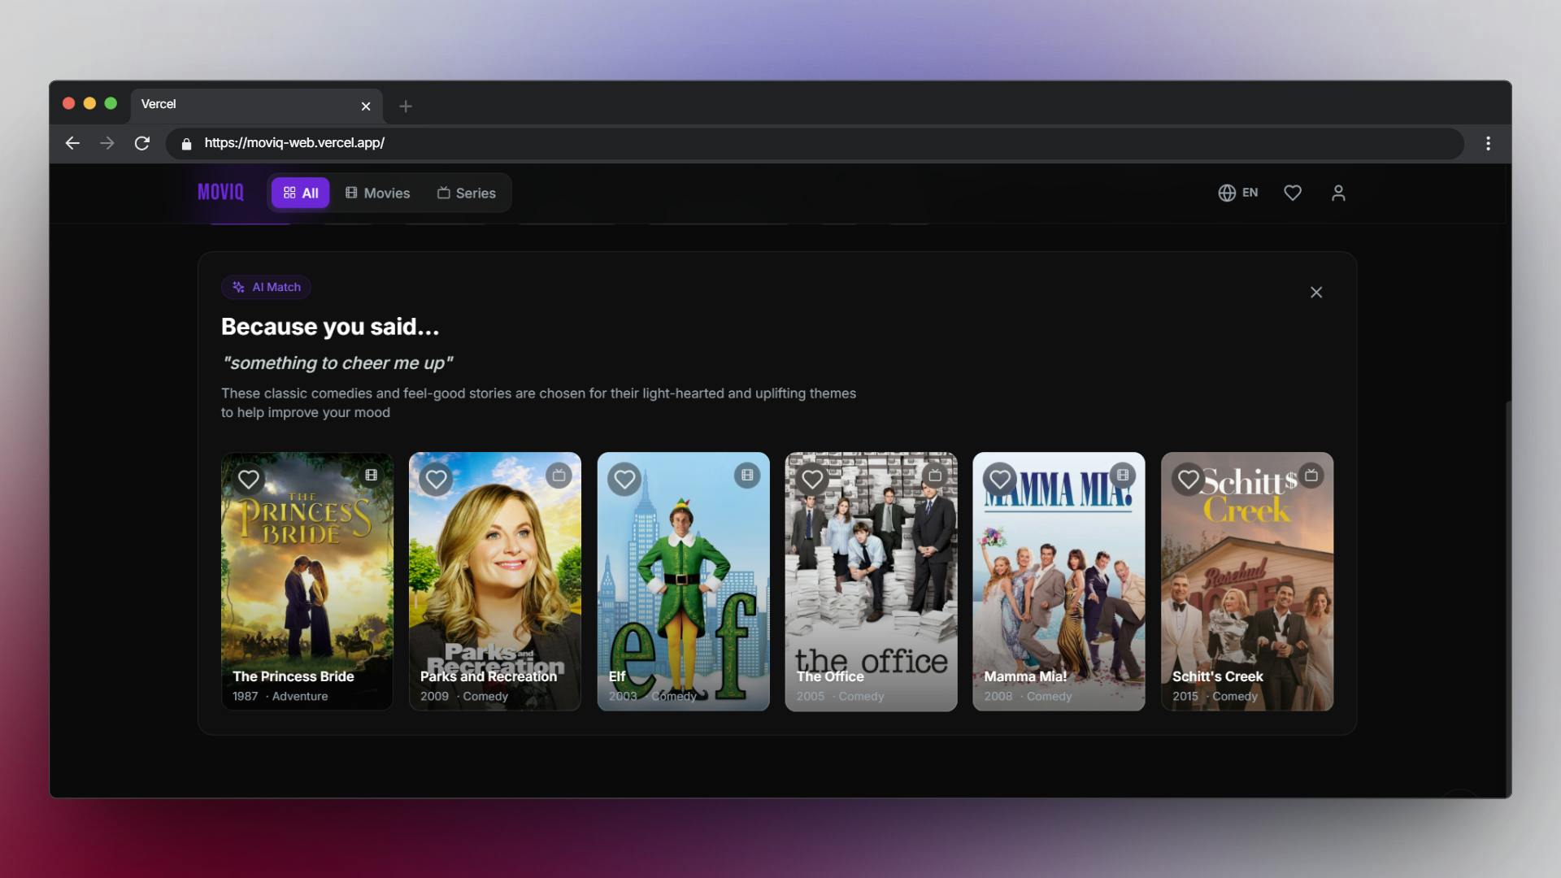Toggle heart on The Office card

coord(812,480)
